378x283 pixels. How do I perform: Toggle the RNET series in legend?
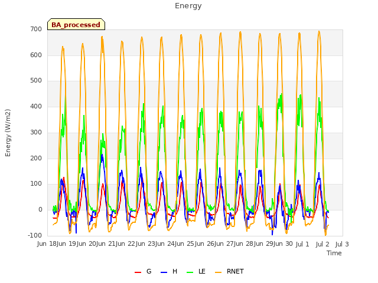(229, 271)
